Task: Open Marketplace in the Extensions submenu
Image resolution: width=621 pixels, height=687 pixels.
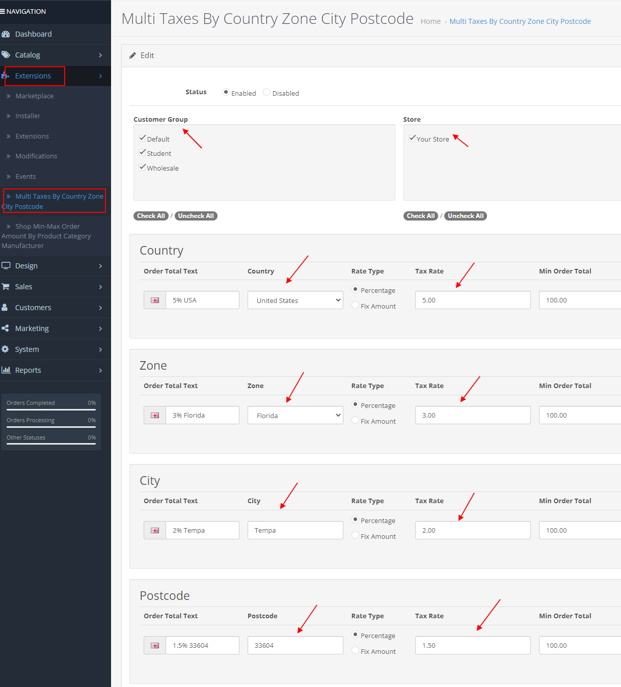Action: [x=34, y=96]
